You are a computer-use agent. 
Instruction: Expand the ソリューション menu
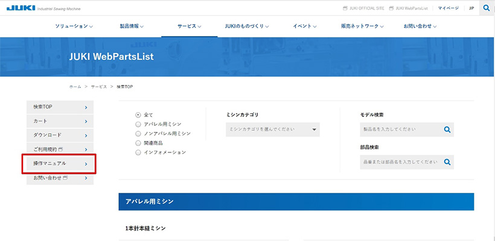pyautogui.click(x=74, y=27)
